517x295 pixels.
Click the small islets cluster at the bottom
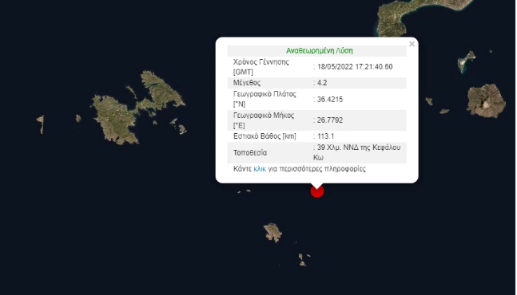(304, 259)
